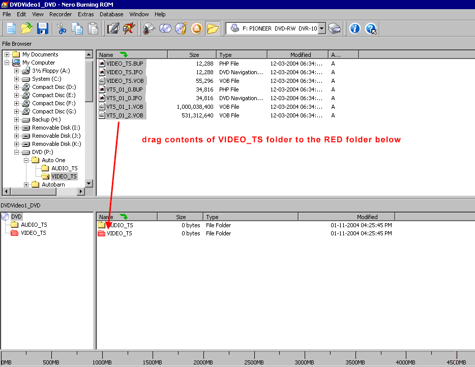The width and height of the screenshot is (475, 367).
Task: Cut selection with the scissors icon
Action: (62, 28)
